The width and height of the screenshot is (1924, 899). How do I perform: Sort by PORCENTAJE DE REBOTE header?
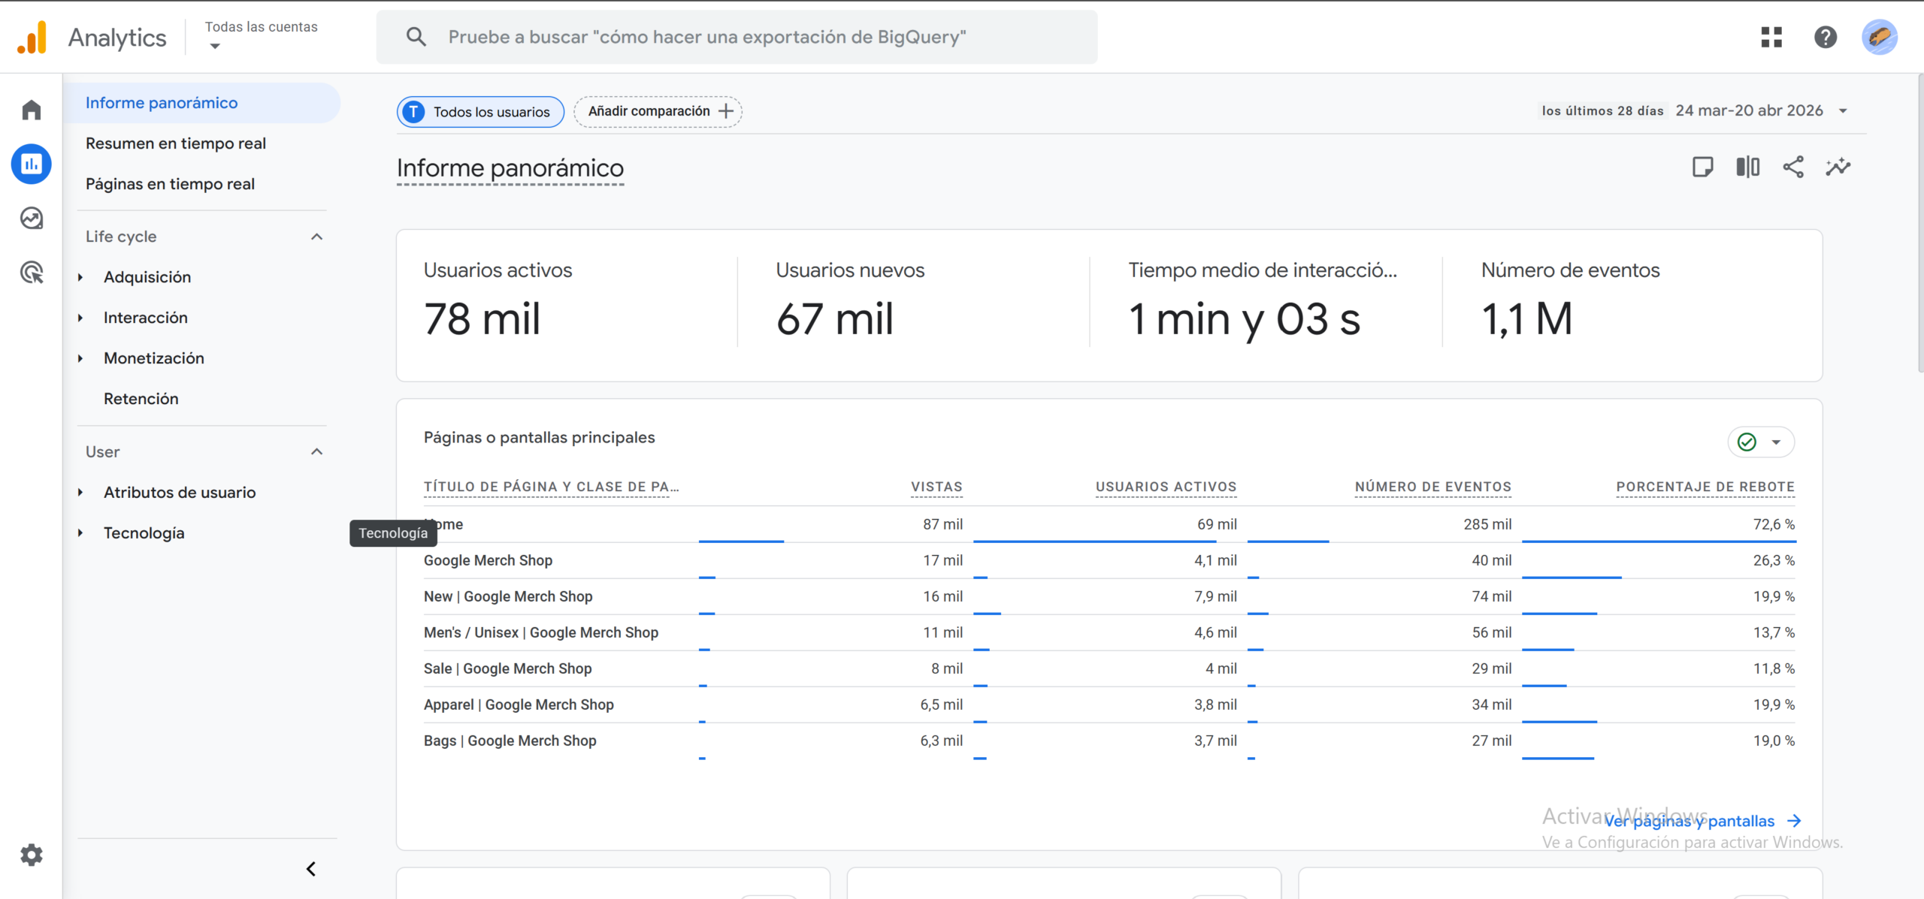pos(1705,487)
